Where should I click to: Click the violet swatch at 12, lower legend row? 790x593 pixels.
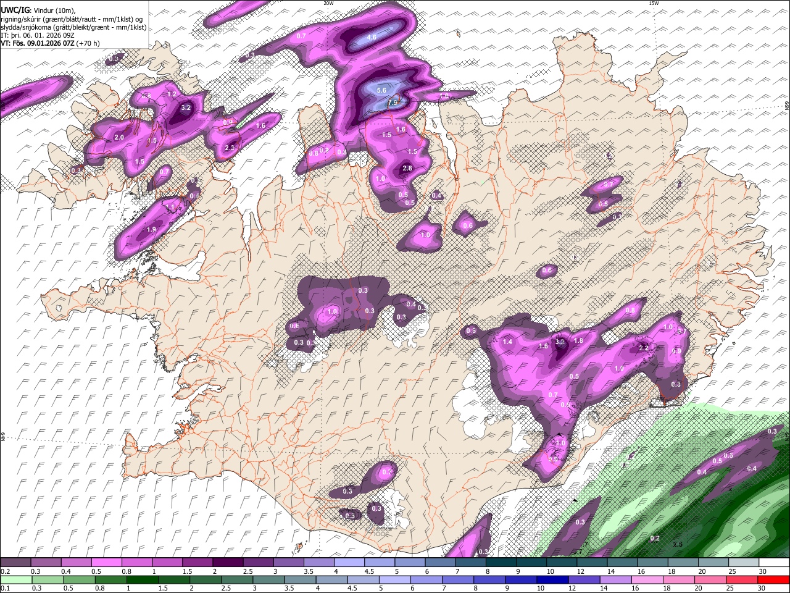[583, 579]
